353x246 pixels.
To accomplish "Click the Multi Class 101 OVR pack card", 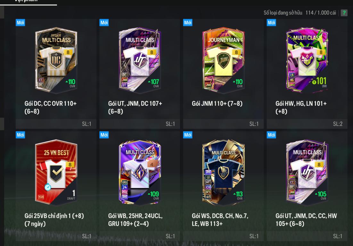I will coord(307,60).
